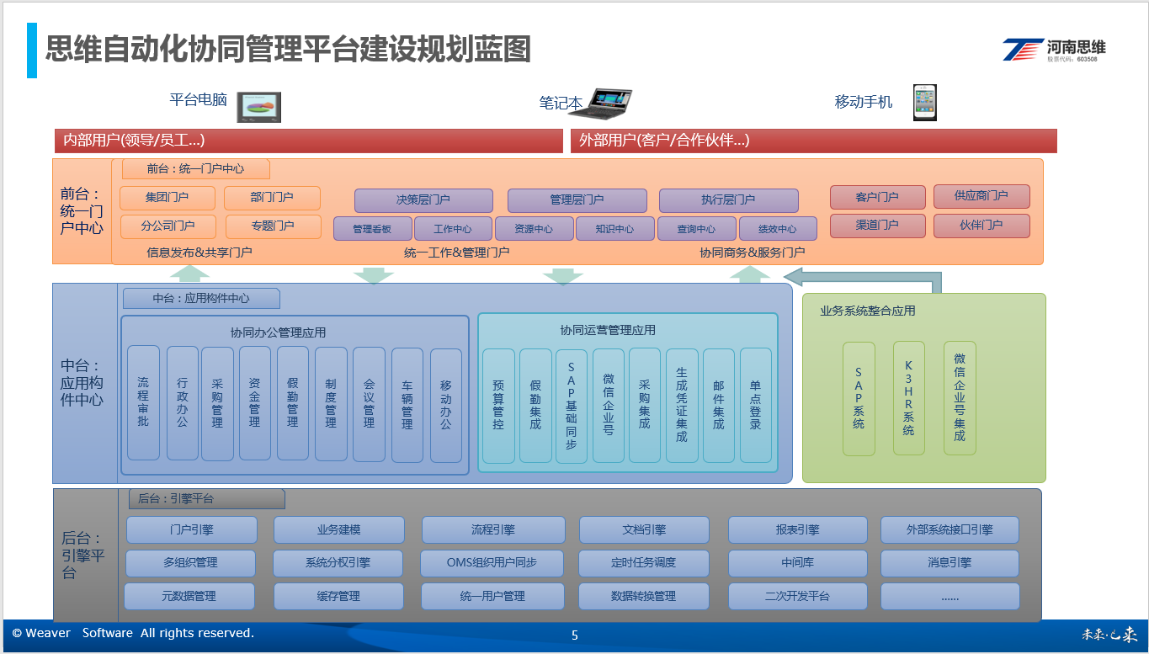
Task: Click the 前台：统一门户中心 tab label
Action: pyautogui.click(x=196, y=168)
